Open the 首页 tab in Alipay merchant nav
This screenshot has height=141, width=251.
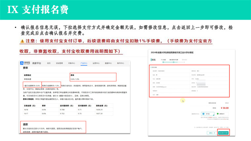49,63
